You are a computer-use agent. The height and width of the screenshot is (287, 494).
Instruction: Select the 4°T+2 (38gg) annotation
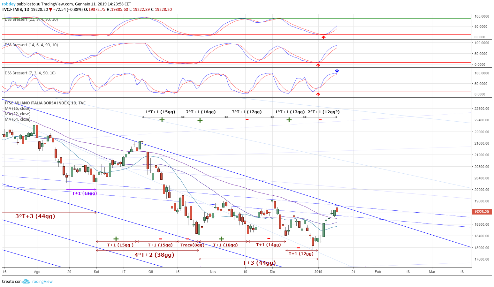155,255
